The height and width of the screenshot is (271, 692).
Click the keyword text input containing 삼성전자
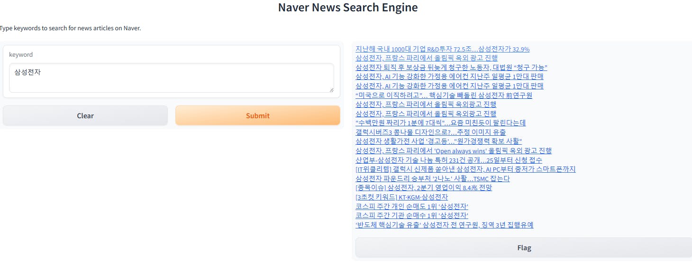[172, 78]
